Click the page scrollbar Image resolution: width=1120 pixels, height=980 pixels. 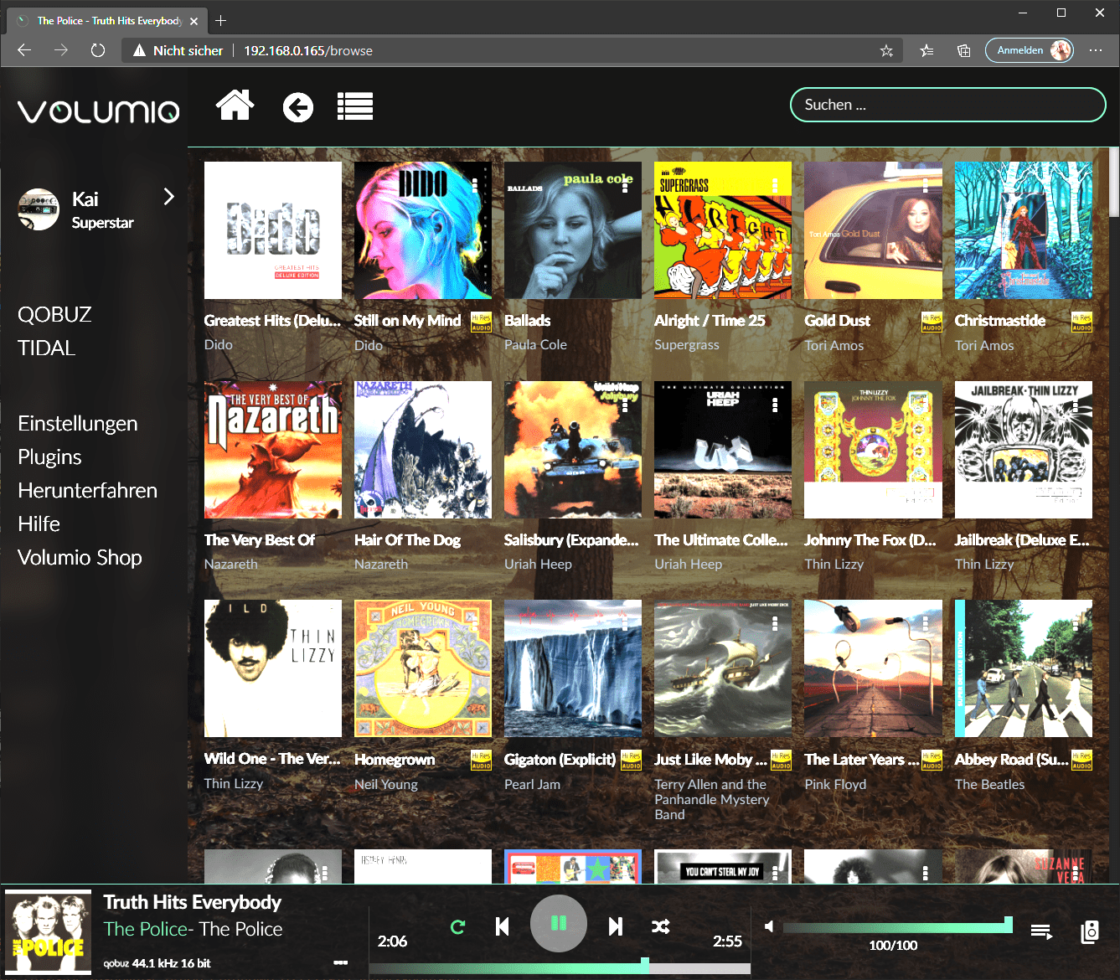tap(1114, 182)
